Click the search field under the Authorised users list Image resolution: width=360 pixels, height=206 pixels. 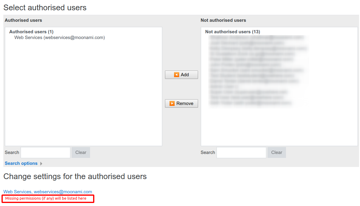pyautogui.click(x=45, y=152)
